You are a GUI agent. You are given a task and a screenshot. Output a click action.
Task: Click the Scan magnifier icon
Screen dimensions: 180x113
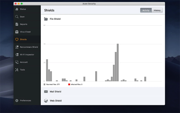(x=17, y=17)
